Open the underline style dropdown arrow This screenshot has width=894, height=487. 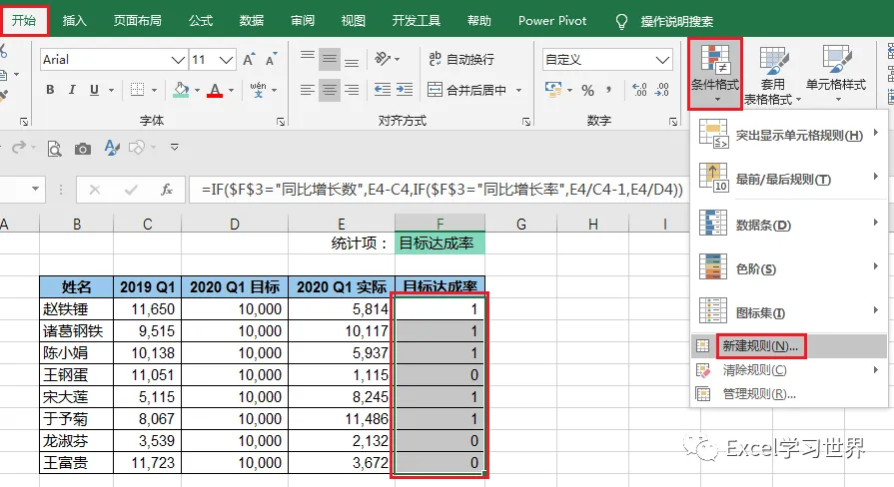(111, 90)
